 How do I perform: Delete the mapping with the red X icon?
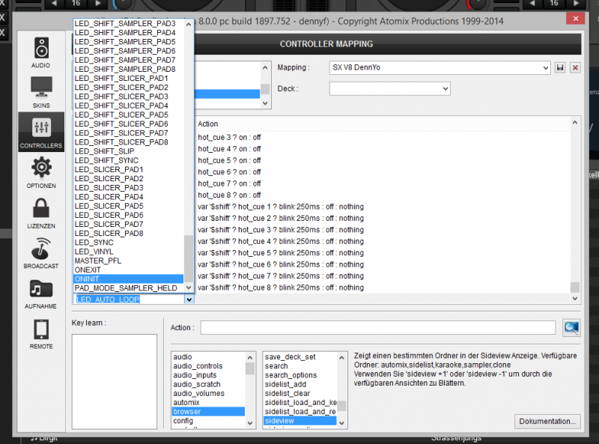[575, 67]
